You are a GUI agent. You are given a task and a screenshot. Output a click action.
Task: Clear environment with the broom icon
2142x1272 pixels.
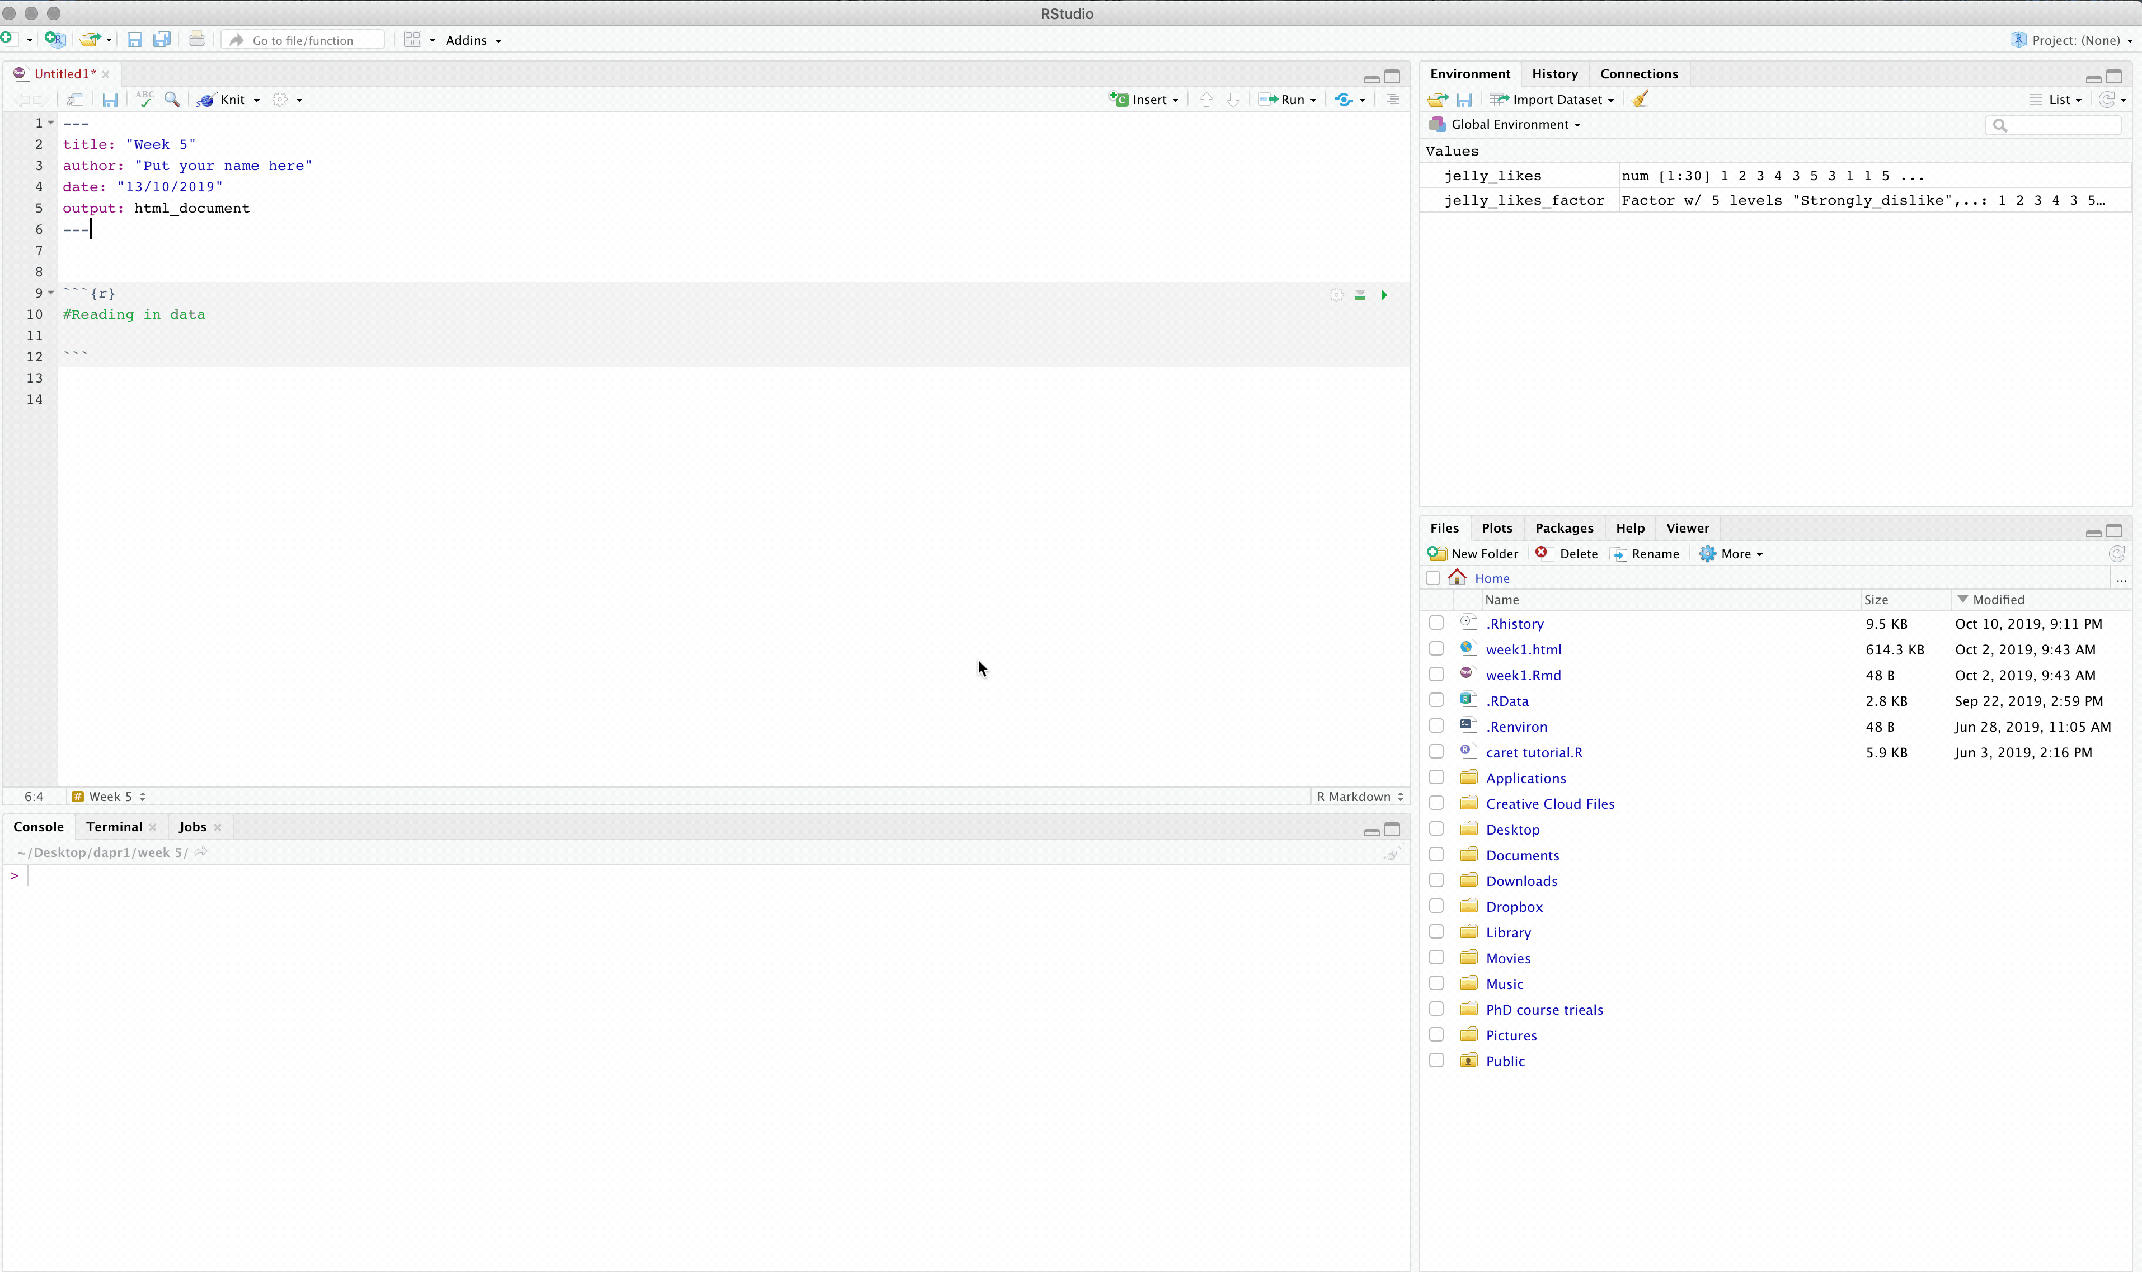click(1640, 100)
